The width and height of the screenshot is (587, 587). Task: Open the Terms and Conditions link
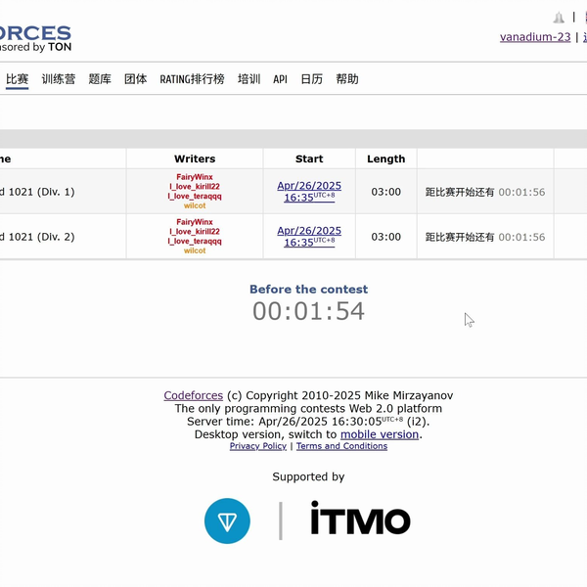[341, 446]
